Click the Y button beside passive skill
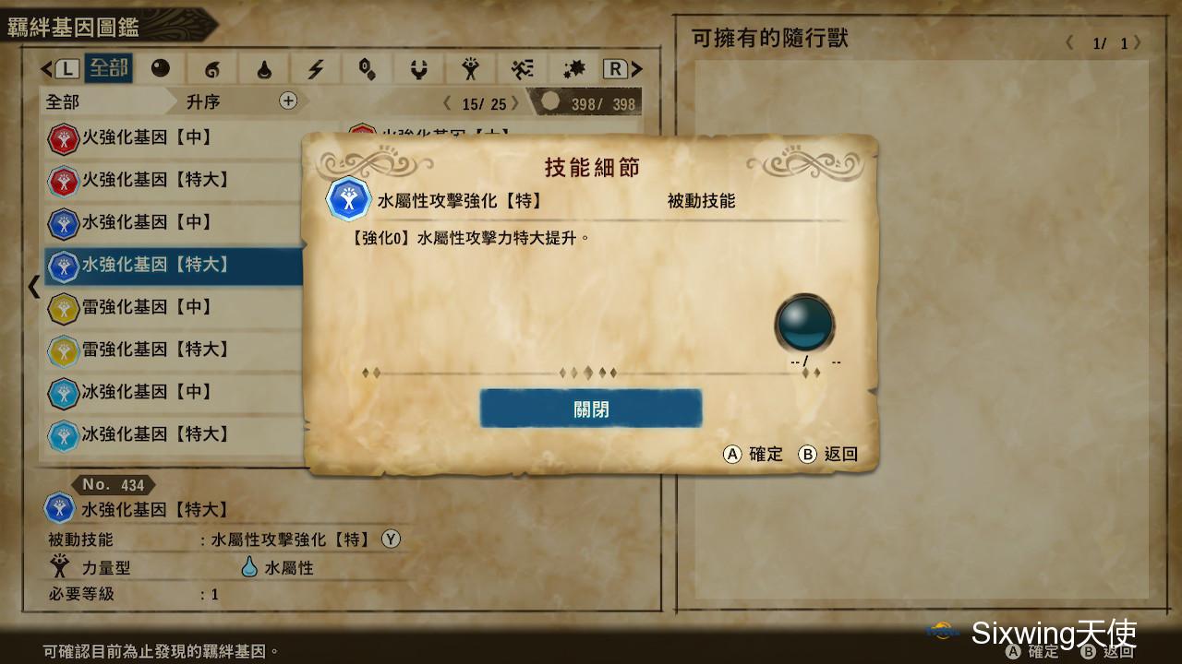 [392, 539]
